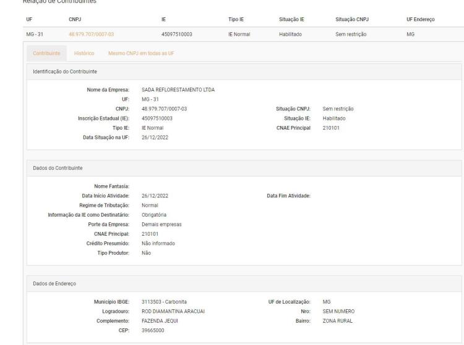Viewport: 464px width, 345px height.
Task: Click Crédito Presumido value Não informado
Action: 158,244
